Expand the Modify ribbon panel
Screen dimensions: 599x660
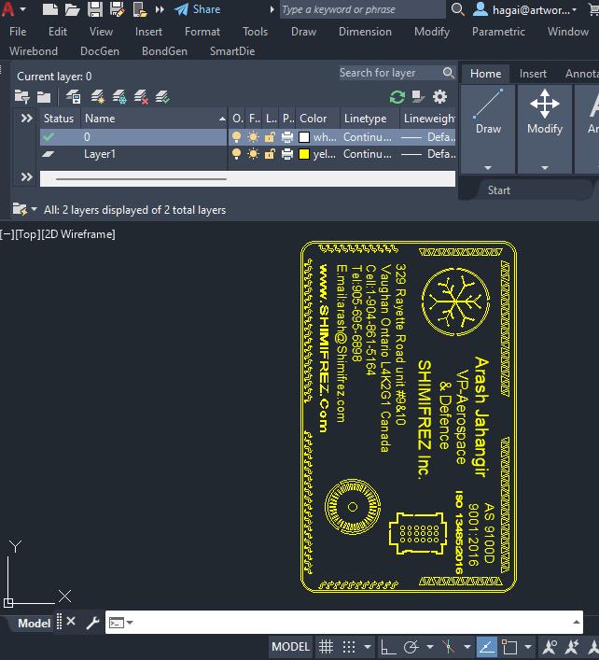[x=545, y=167]
